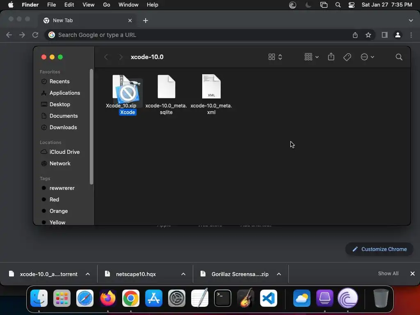Click Customize Chrome button
This screenshot has height=315, width=420.
click(379, 249)
